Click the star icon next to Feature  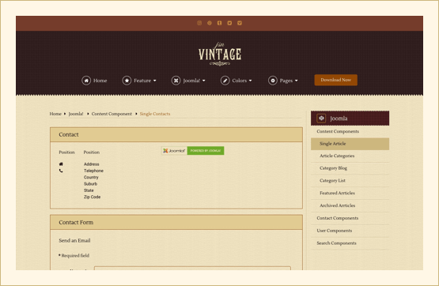click(127, 81)
